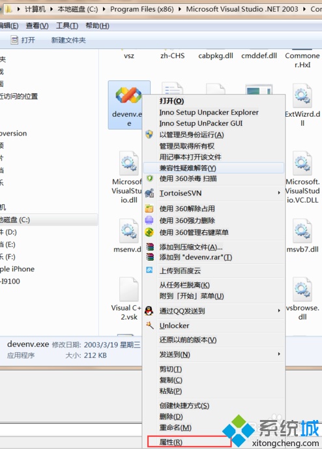Select the Microsoft.VisualStudio.dll file icon
Viewport: 322px width, 450px height.
pos(129,163)
